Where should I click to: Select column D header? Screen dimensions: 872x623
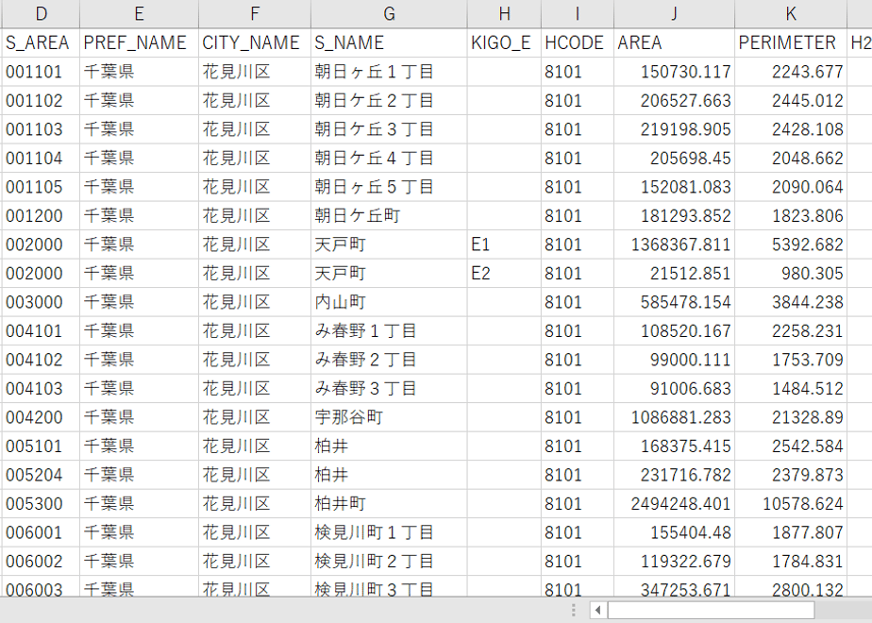41,13
